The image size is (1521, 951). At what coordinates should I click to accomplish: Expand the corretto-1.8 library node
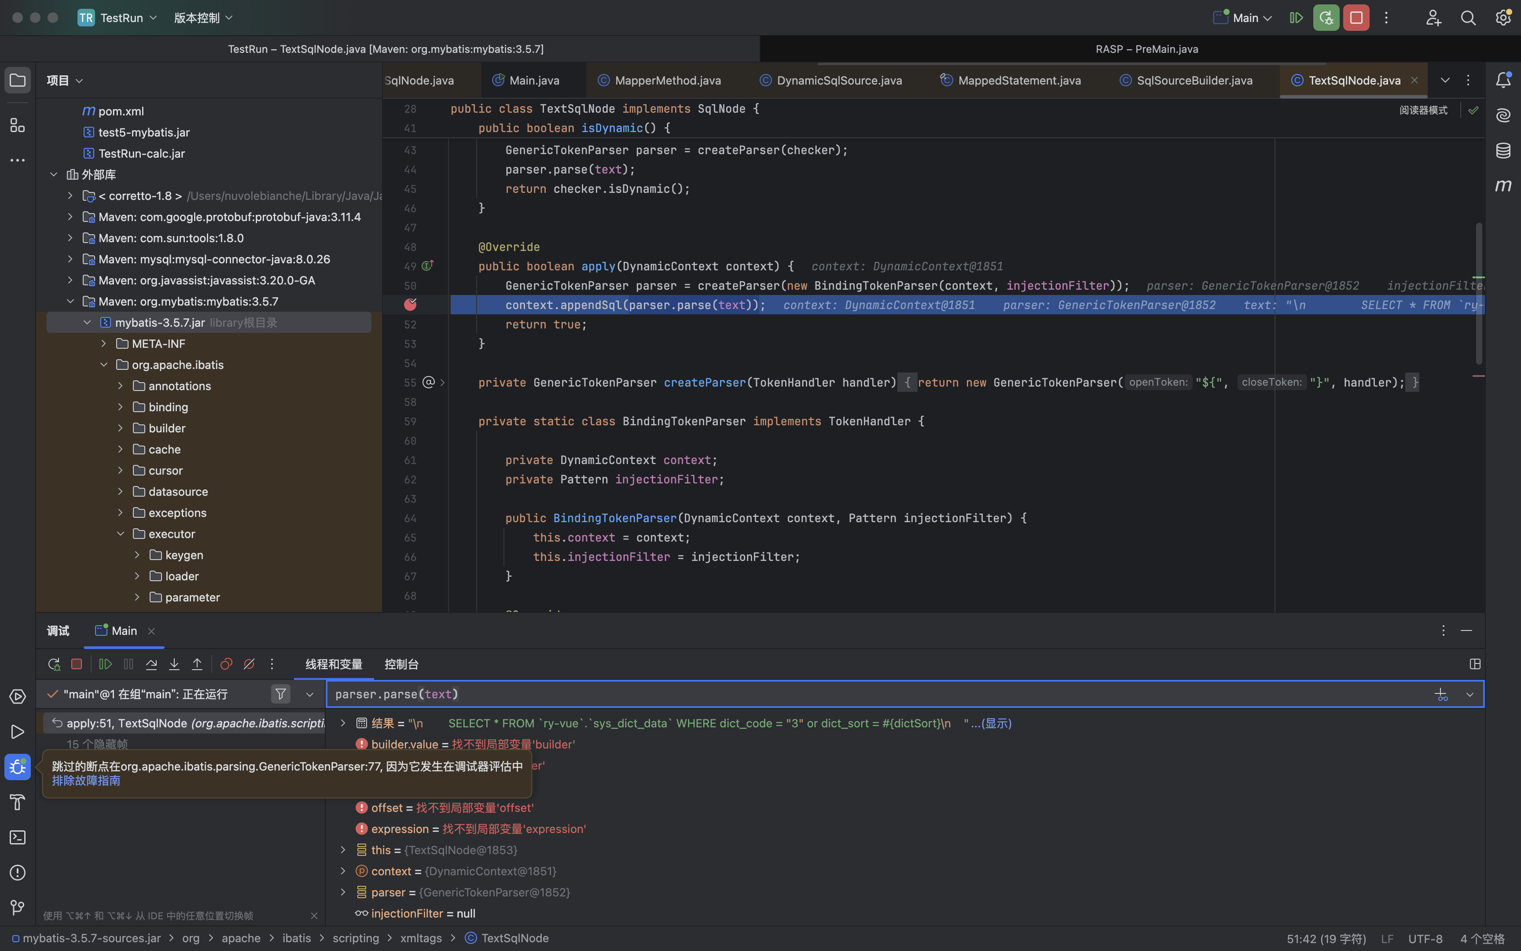70,195
